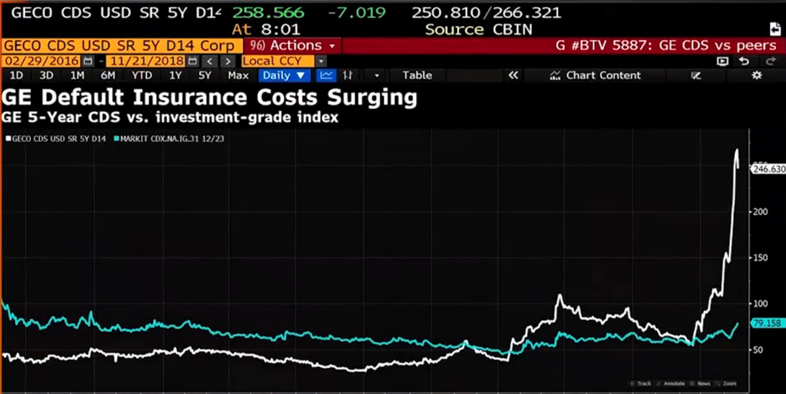Click the GECO CDS USD SR 5Y D14 legend label

[59, 139]
